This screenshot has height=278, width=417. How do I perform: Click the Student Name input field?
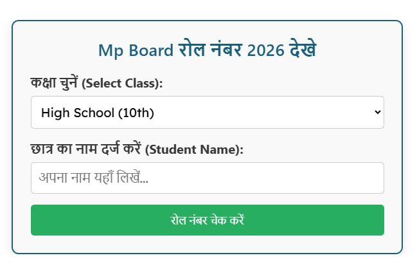(207, 178)
